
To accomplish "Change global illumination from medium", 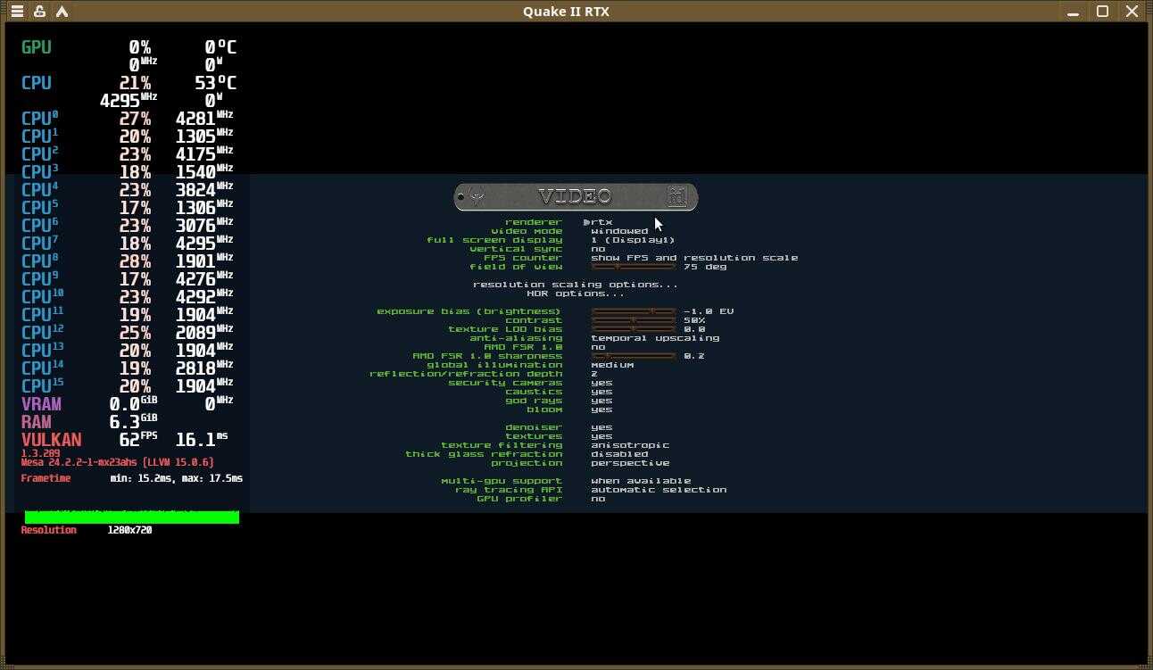I will [x=612, y=365].
